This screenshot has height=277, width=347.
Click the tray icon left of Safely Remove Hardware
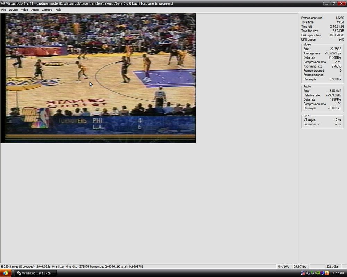[307, 273]
